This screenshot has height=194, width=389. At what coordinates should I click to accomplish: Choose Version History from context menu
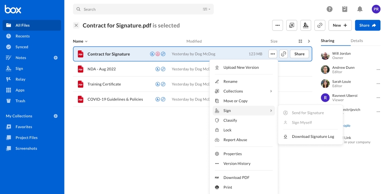pyautogui.click(x=237, y=163)
